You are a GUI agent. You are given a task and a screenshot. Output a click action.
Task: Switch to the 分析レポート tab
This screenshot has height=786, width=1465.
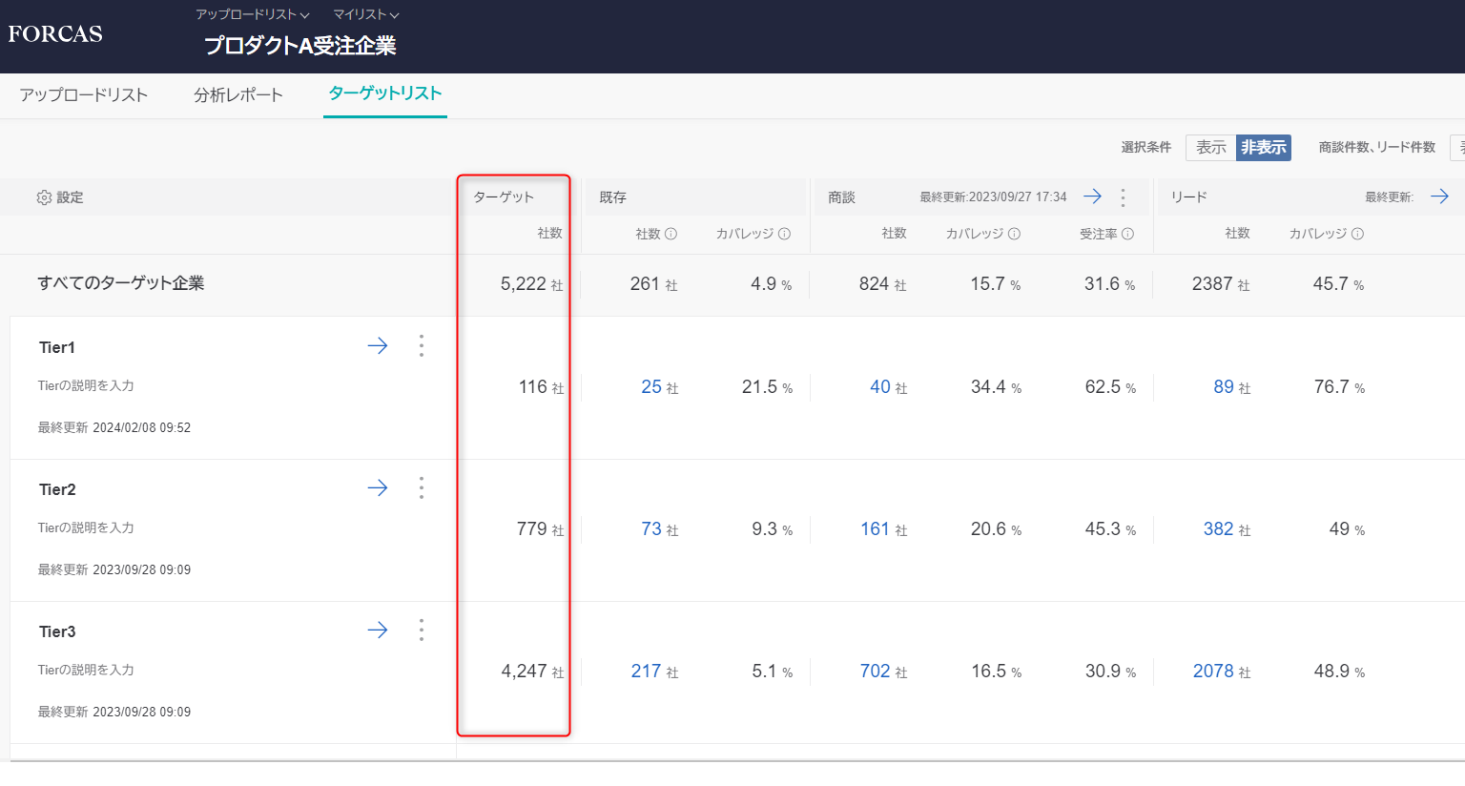pyautogui.click(x=238, y=95)
